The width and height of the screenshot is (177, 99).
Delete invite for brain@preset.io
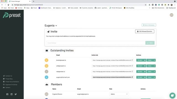point(151,60)
